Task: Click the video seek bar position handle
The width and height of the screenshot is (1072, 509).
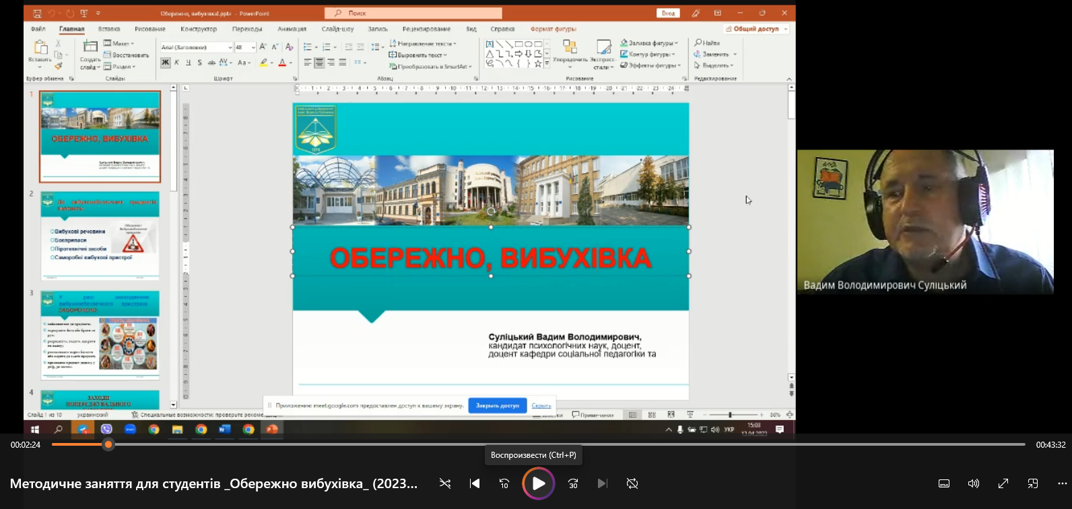Action: click(108, 444)
